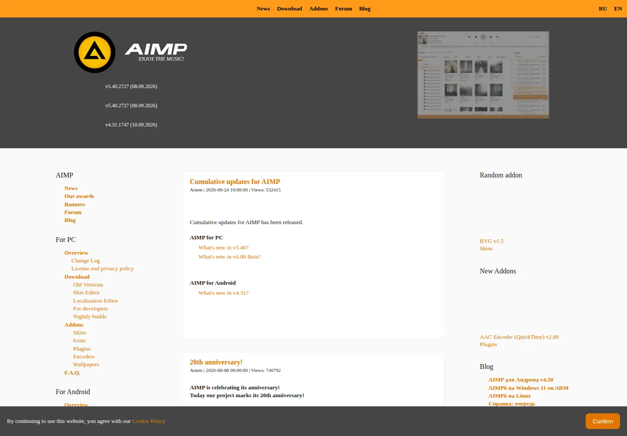Go to Download in the top navigation bar
This screenshot has width=627, height=436.
290,9
